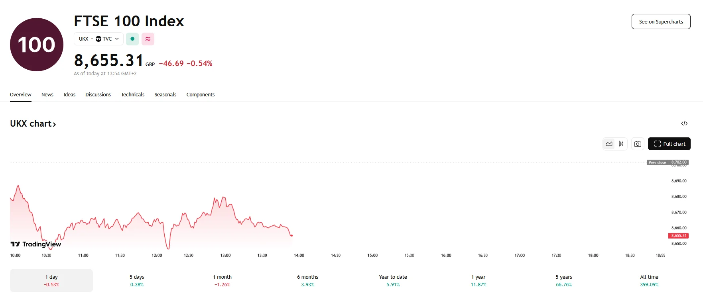Screen dimensions: 703x307
Task: Click the 1 month range option
Action: [222, 280]
